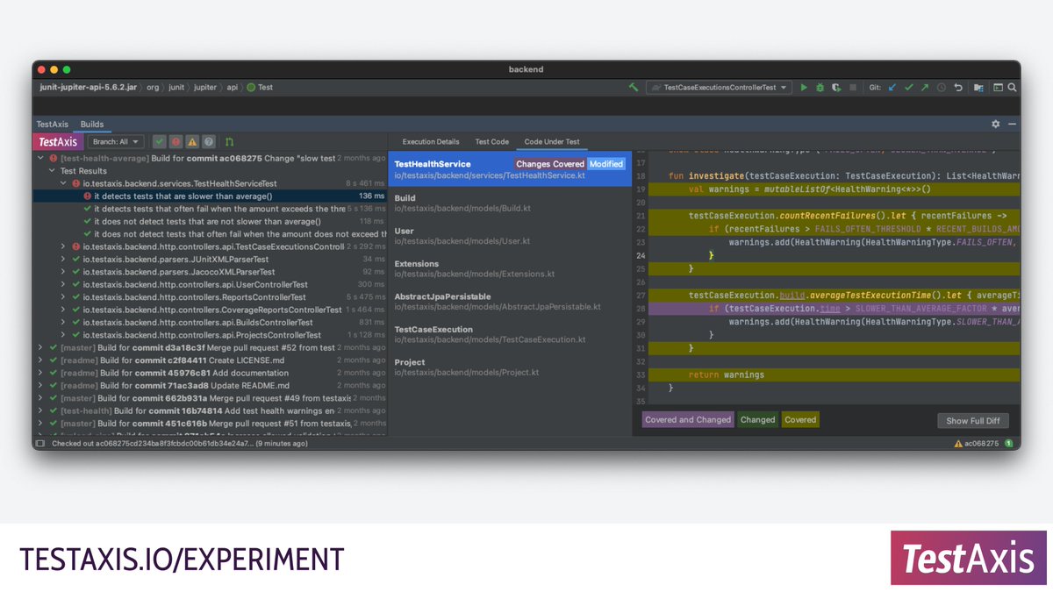This screenshot has width=1053, height=592.
Task: Hide the tool window with the minus icon
Action: (1012, 125)
